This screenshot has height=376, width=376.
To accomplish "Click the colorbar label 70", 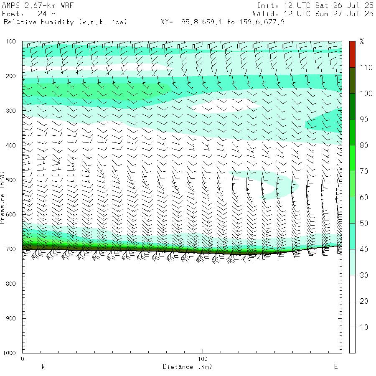I will point(364,171).
